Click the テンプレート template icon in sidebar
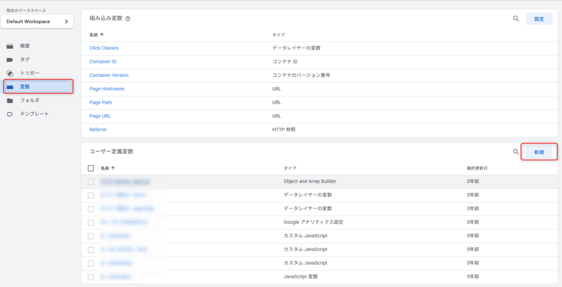 click(x=10, y=114)
